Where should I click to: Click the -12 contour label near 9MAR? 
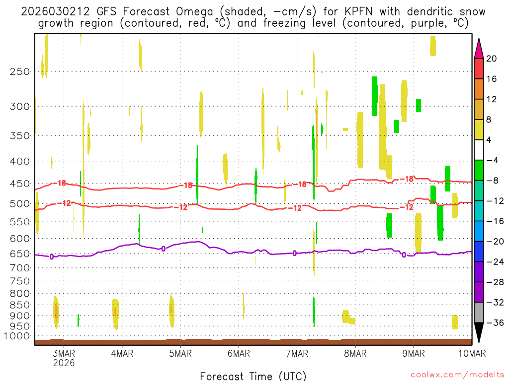click(407, 207)
